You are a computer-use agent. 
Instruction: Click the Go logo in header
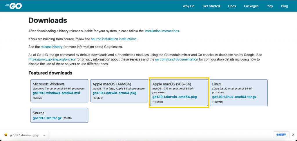click(13, 6)
